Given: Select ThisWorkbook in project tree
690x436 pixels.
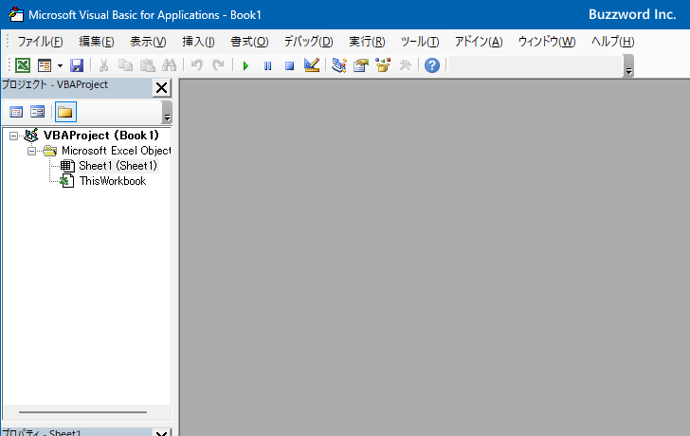Looking at the screenshot, I should 113,181.
